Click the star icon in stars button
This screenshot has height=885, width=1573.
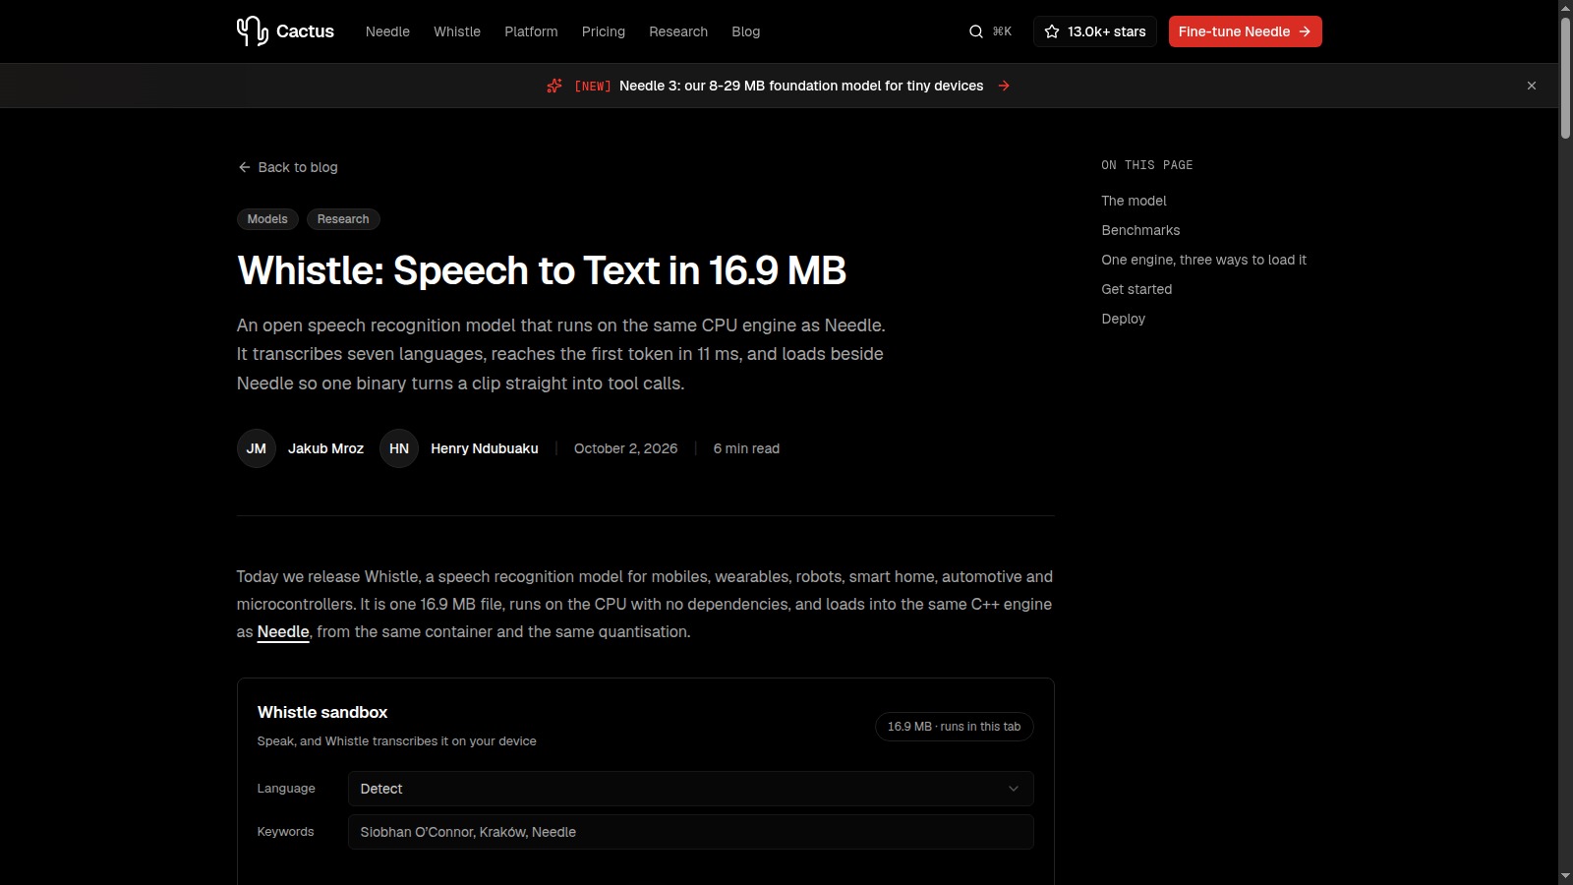[1052, 31]
